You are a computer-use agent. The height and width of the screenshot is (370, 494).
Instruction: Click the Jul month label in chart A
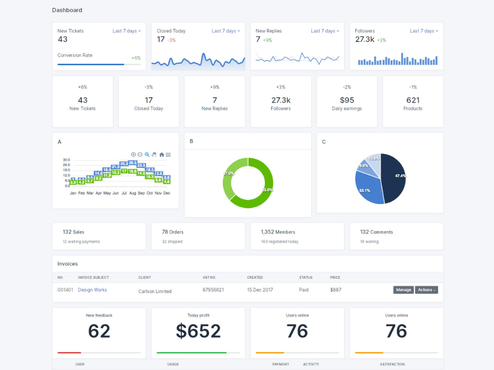(x=124, y=193)
